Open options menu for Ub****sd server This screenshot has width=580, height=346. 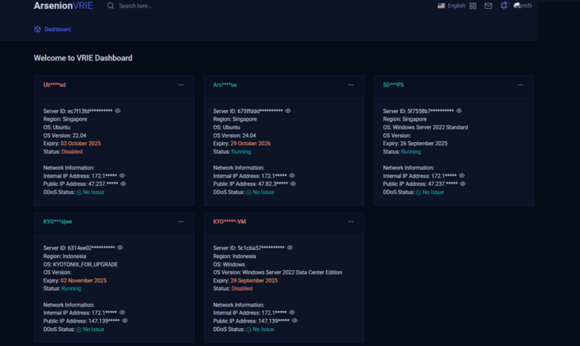click(181, 85)
